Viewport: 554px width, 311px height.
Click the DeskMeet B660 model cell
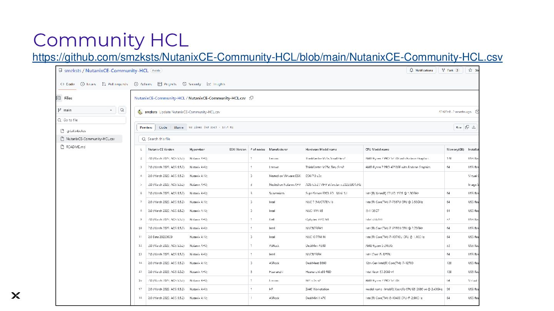click(316, 263)
